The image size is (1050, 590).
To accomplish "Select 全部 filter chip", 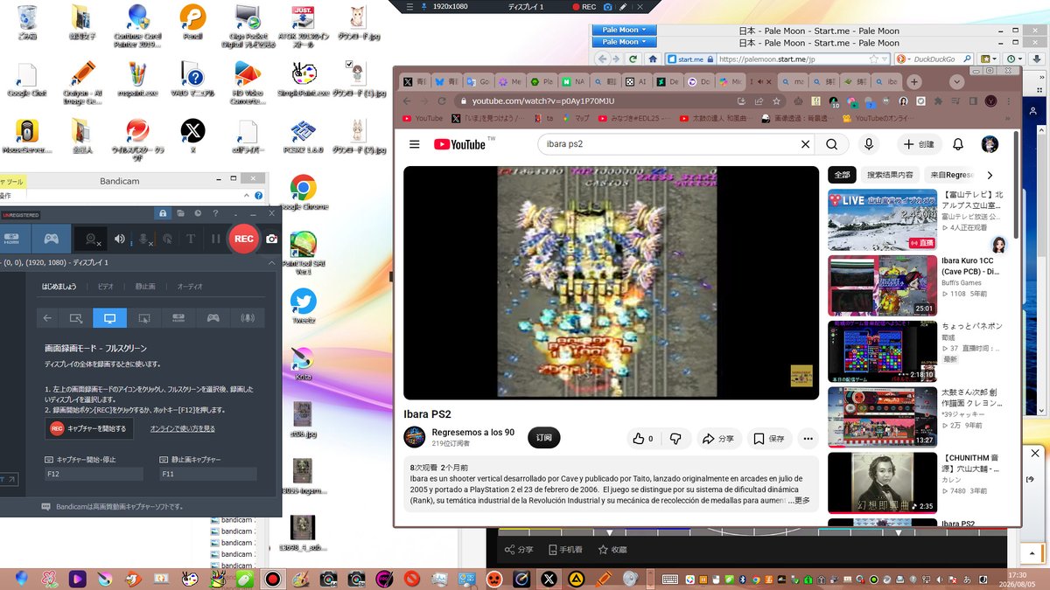I will coord(842,175).
